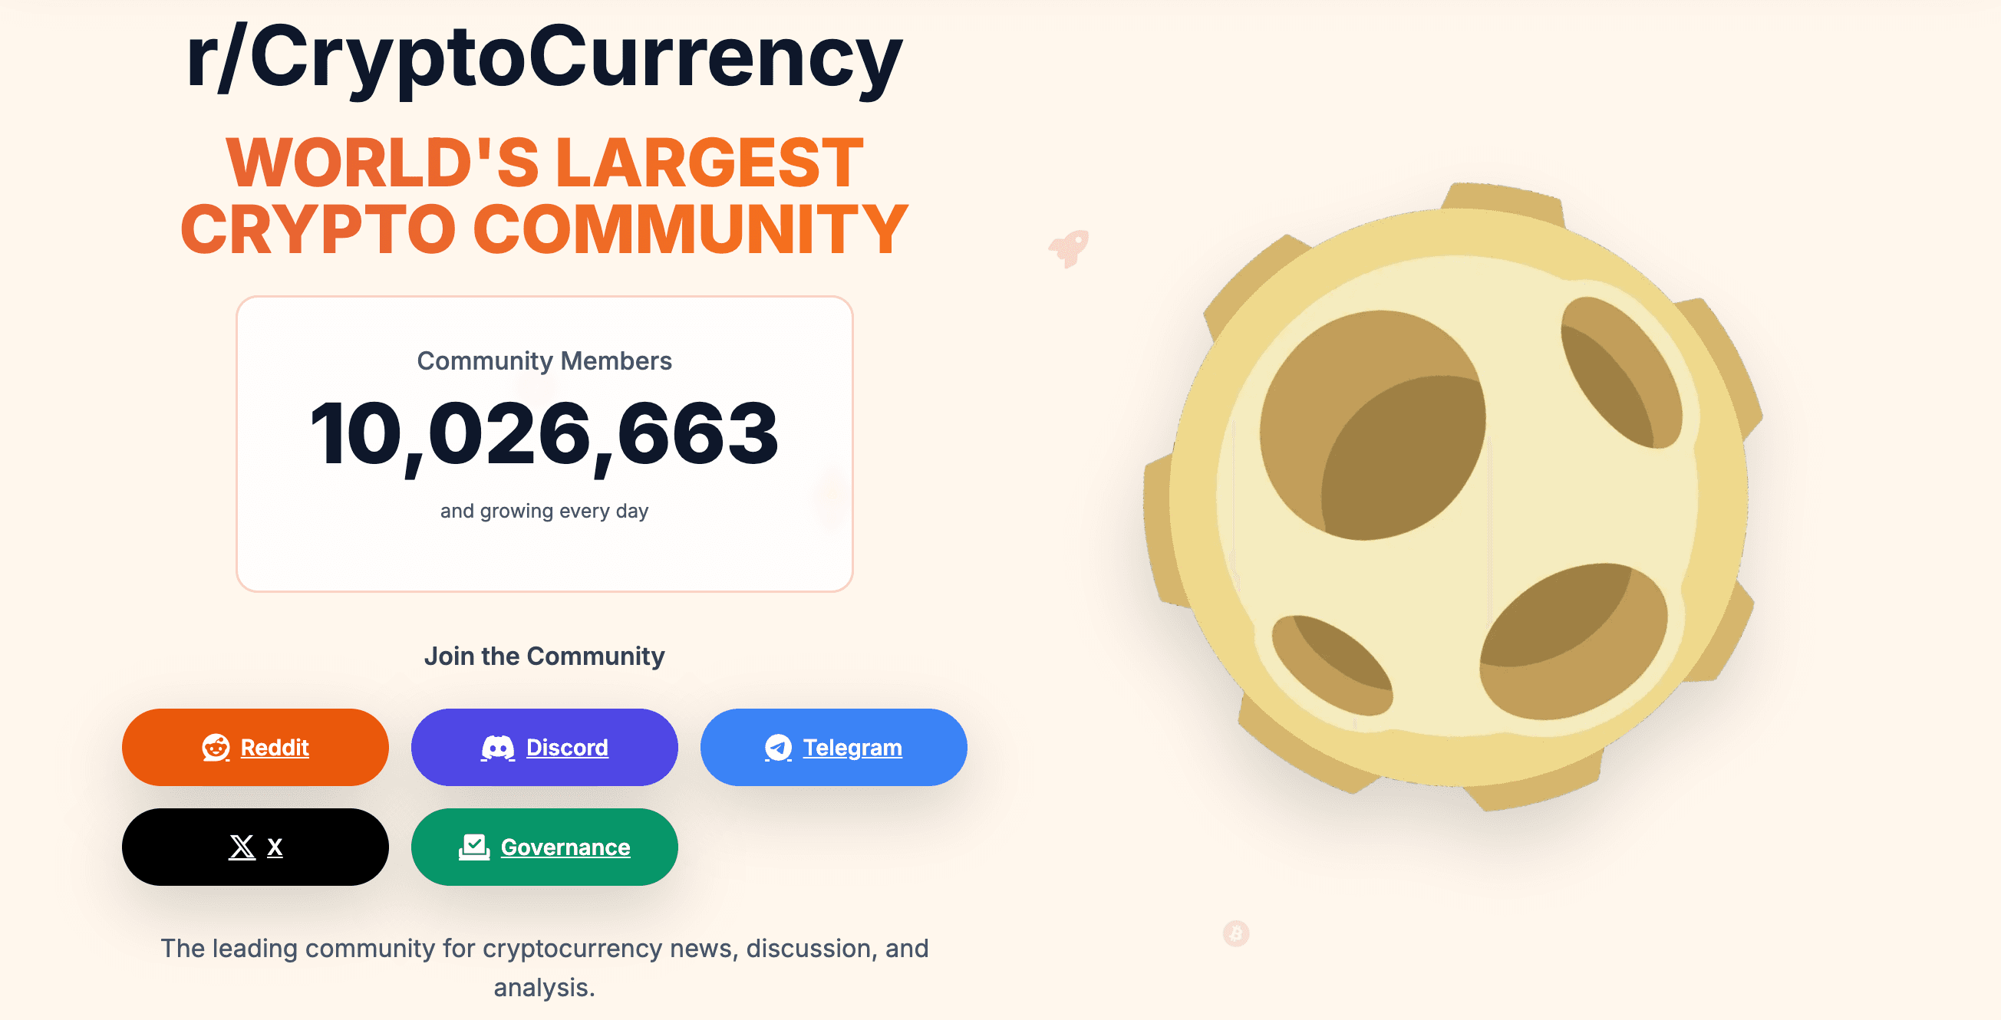Click the X (Twitter) logo icon
The height and width of the screenshot is (1020, 2001).
click(x=241, y=847)
